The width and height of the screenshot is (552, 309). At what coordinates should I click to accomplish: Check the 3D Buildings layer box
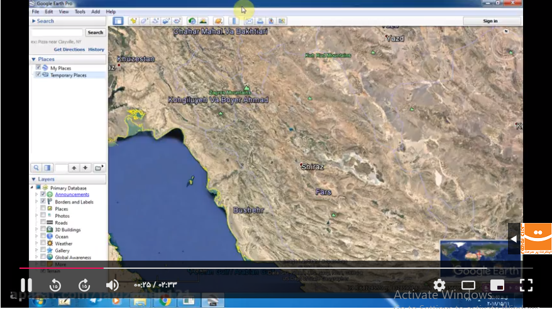click(43, 230)
